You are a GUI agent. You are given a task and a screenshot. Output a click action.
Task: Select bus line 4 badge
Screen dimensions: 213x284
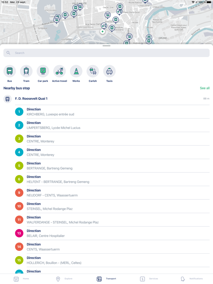click(19, 152)
